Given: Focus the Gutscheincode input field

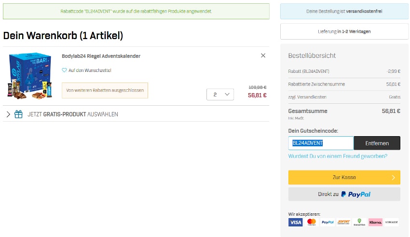Looking at the screenshot, I should [x=321, y=143].
